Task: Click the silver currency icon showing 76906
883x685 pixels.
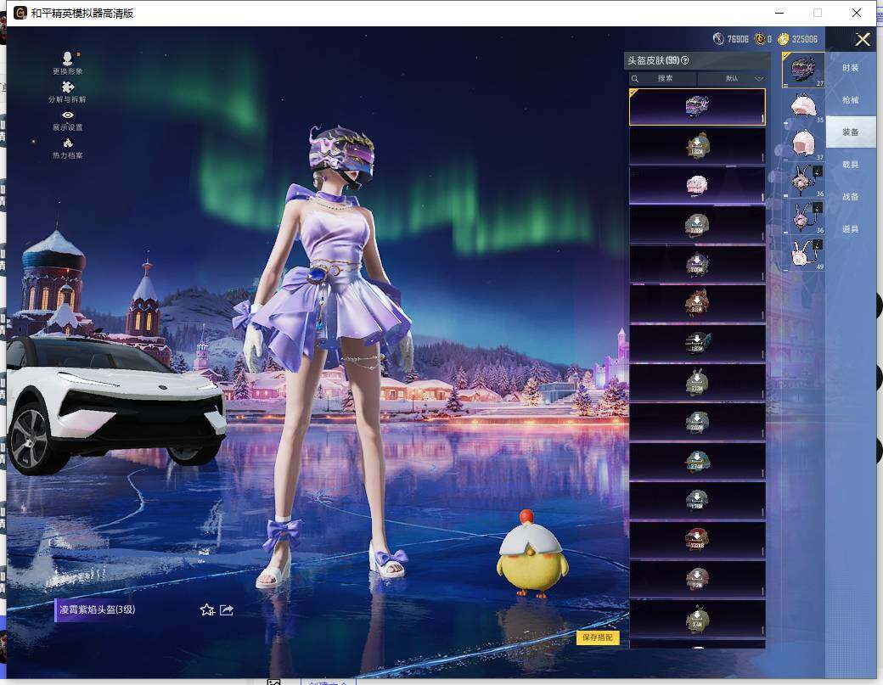Action: pyautogui.click(x=718, y=39)
